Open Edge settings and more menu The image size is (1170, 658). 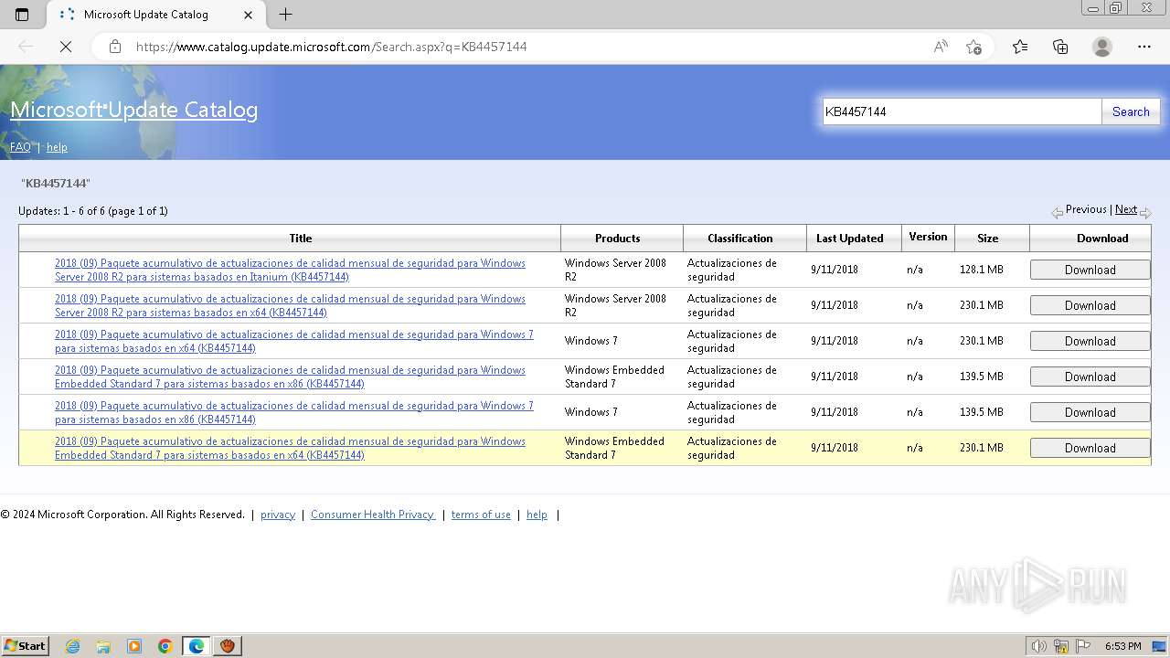[1144, 47]
